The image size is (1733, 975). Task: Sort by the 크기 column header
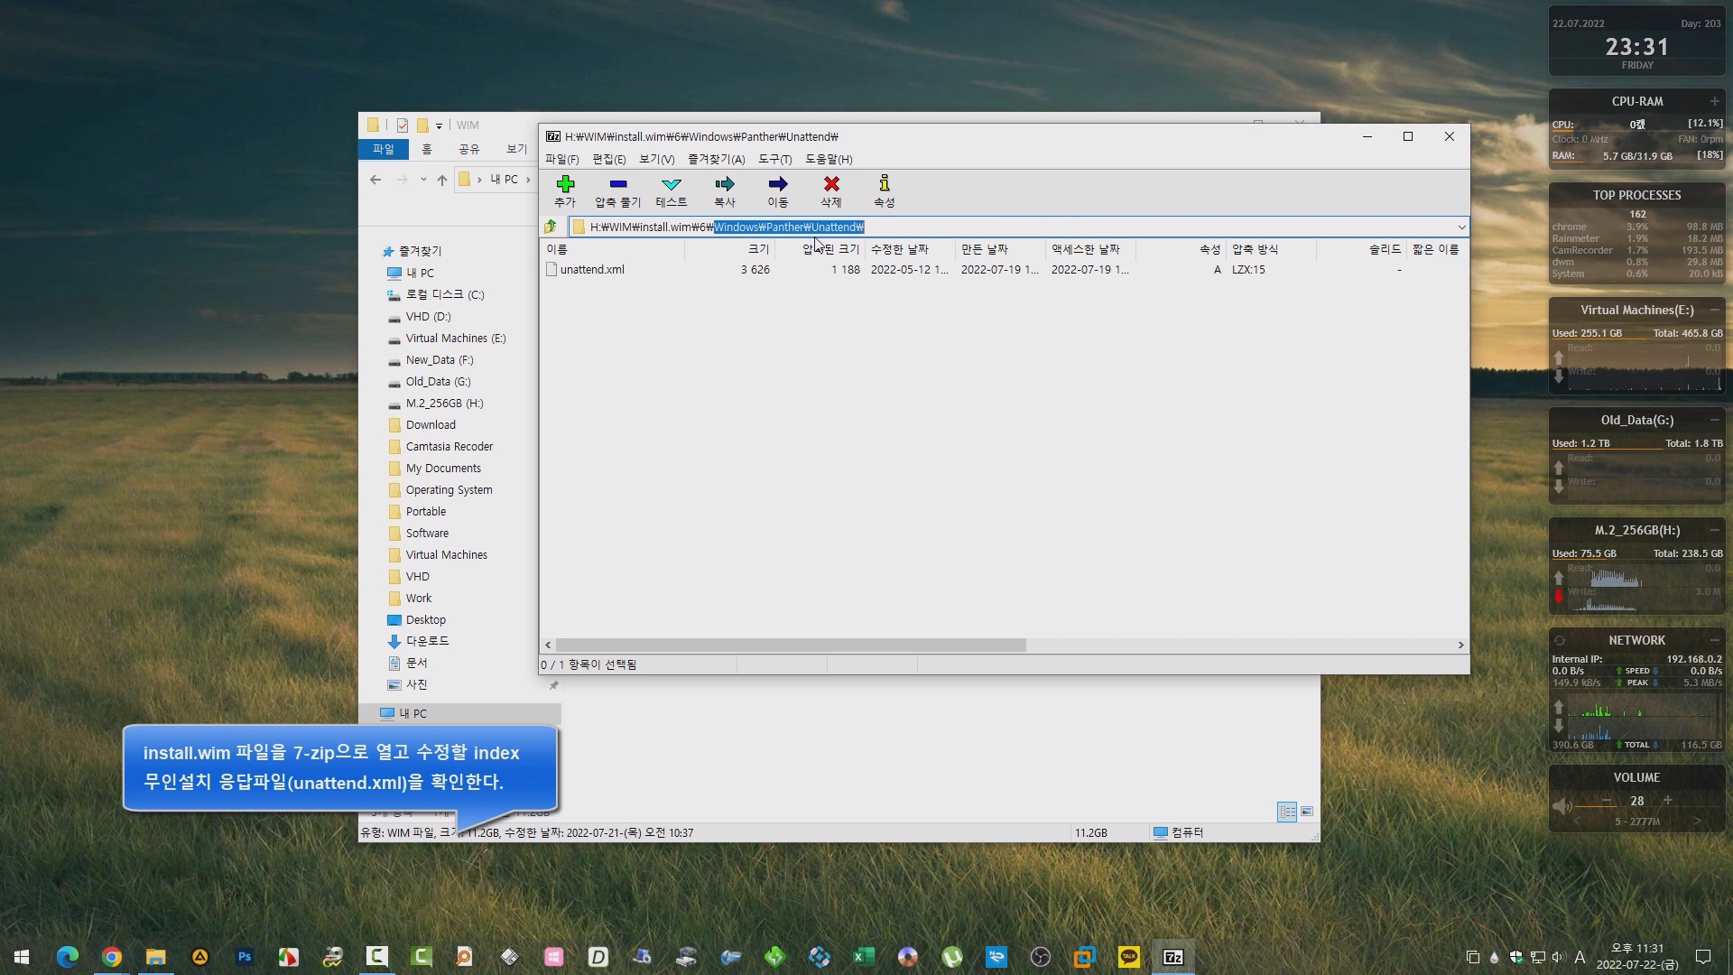[729, 249]
